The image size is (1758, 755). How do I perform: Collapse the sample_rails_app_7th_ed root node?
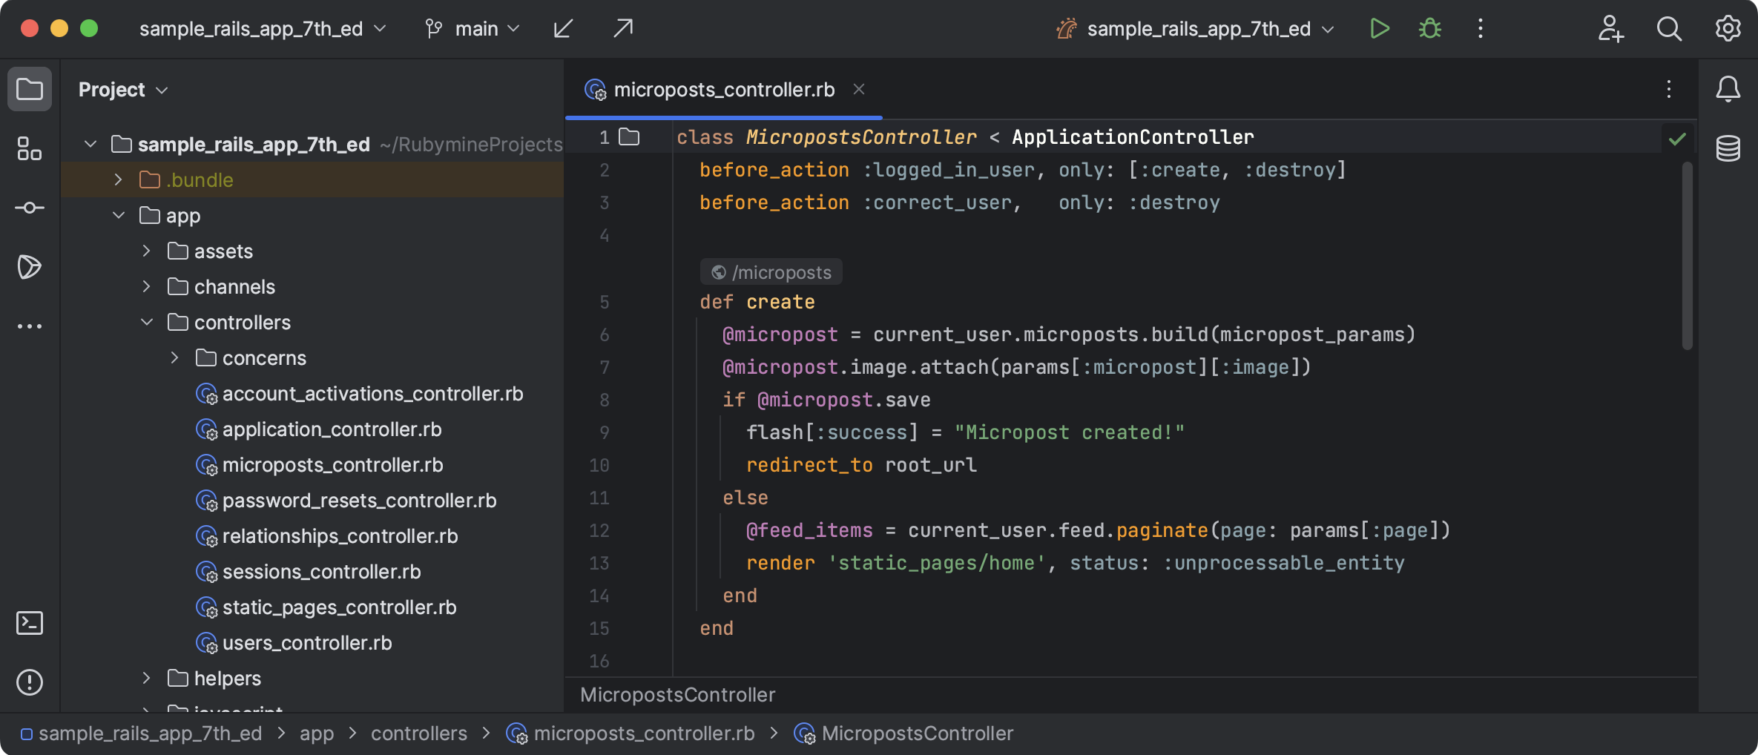point(90,144)
